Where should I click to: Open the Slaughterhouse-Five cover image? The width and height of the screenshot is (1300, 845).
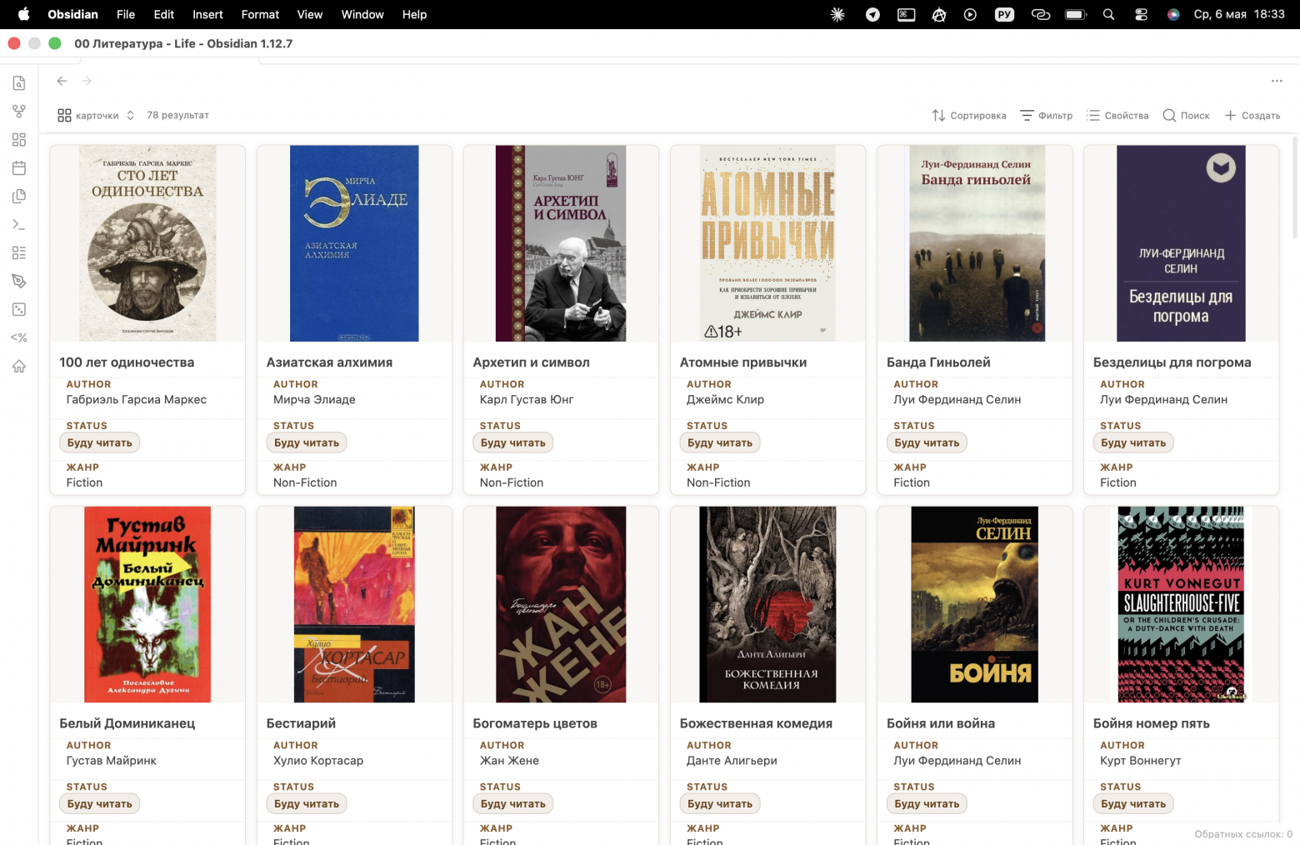coord(1181,604)
